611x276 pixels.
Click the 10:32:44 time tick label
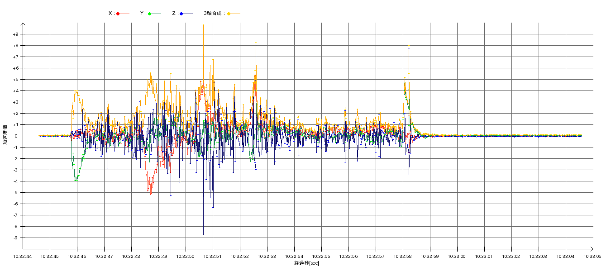(x=23, y=256)
